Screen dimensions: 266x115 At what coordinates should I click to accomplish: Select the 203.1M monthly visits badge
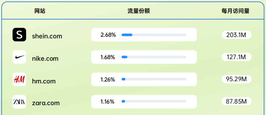coord(236,35)
